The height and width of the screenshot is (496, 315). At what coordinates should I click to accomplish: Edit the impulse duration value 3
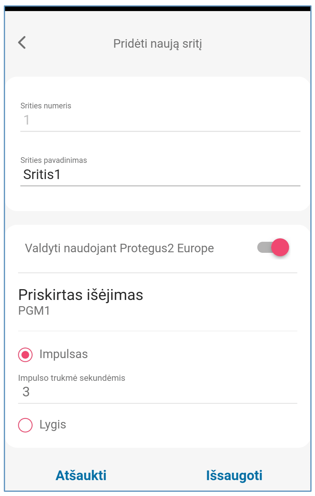coord(157,392)
